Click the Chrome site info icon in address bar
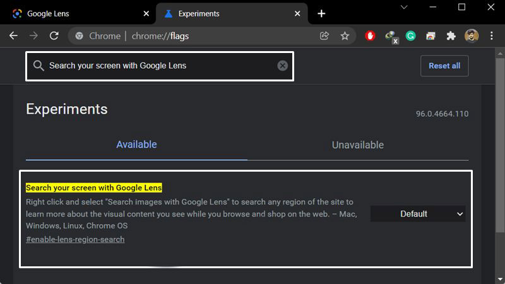The height and width of the screenshot is (284, 505). [x=80, y=36]
